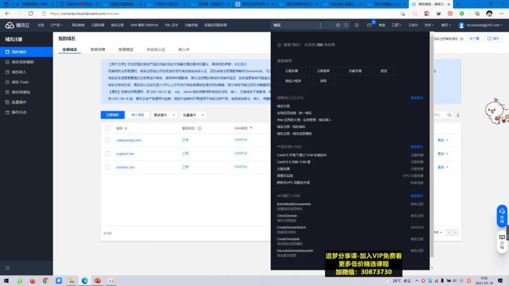This screenshot has height=286, width=509.
Task: Expand 更多 for the xiatangwang.com row
Action: click(443, 140)
